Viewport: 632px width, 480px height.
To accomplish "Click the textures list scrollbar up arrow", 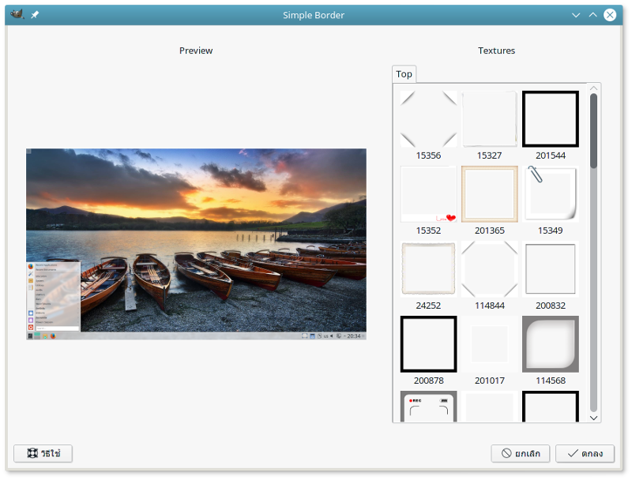I will [593, 88].
